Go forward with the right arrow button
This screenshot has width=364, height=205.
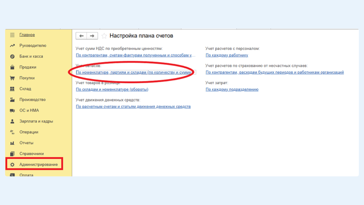(x=92, y=36)
